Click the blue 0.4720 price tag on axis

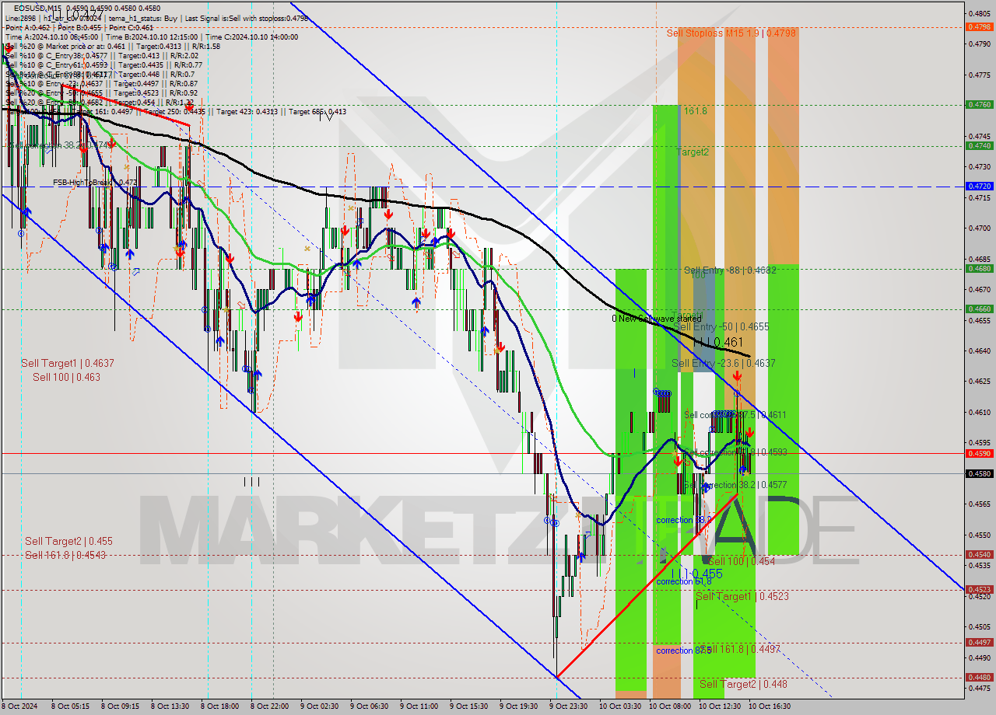(979, 187)
